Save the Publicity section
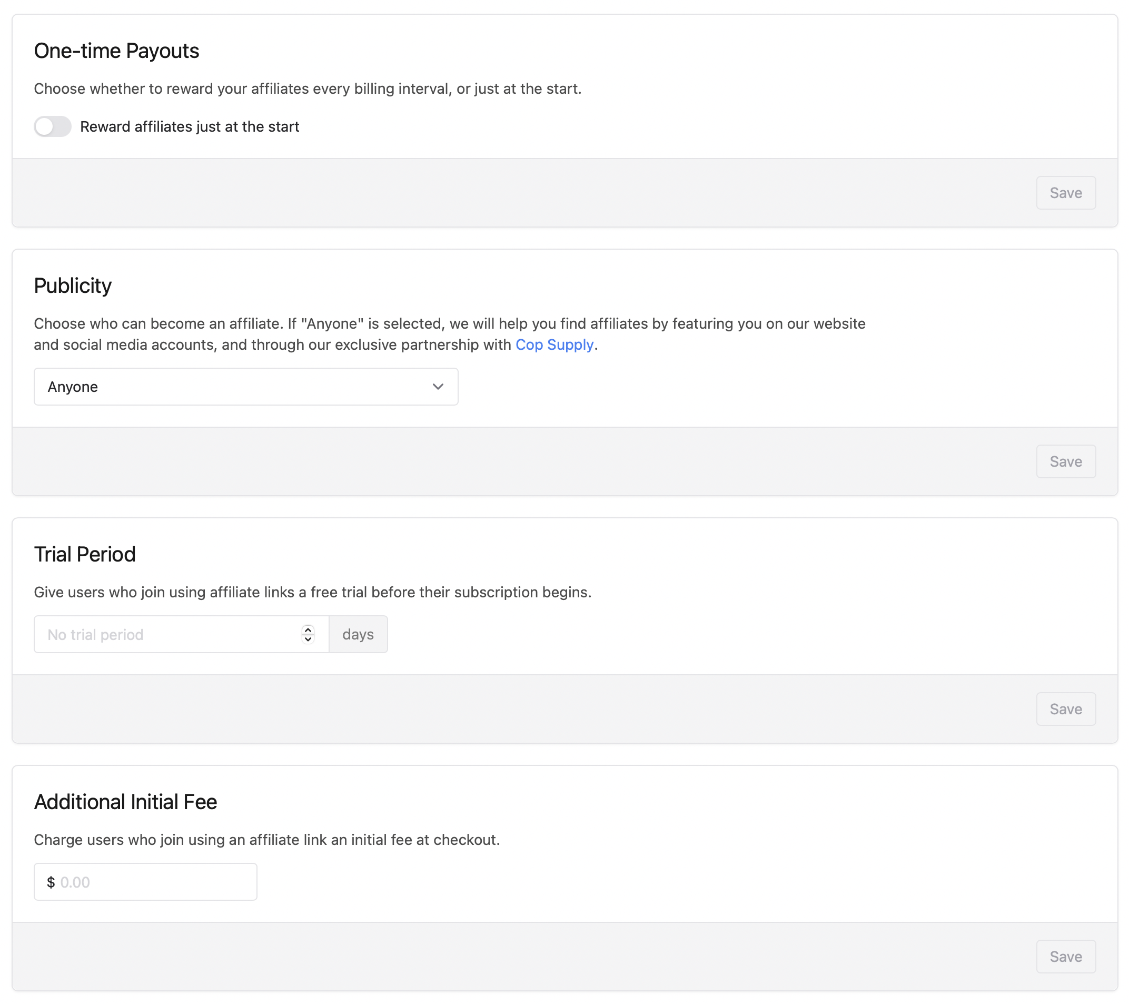The width and height of the screenshot is (1129, 1004). click(x=1065, y=461)
